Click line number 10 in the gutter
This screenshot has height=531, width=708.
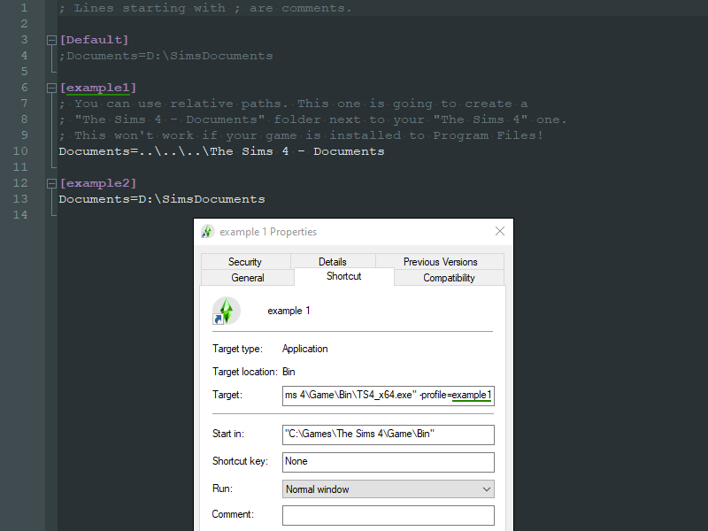[x=20, y=151]
